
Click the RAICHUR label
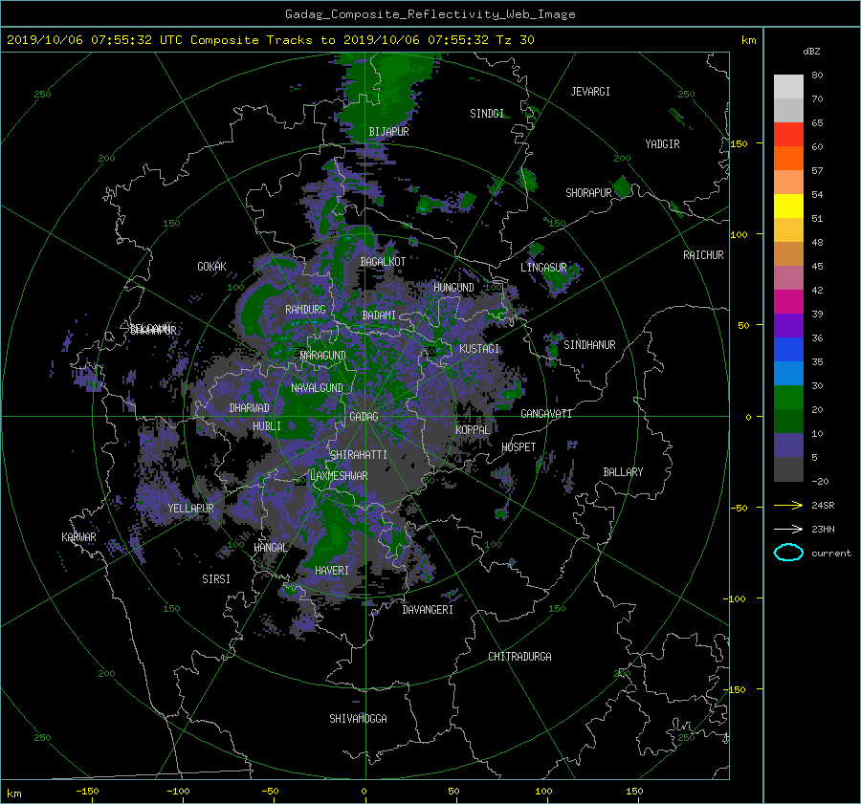click(703, 255)
